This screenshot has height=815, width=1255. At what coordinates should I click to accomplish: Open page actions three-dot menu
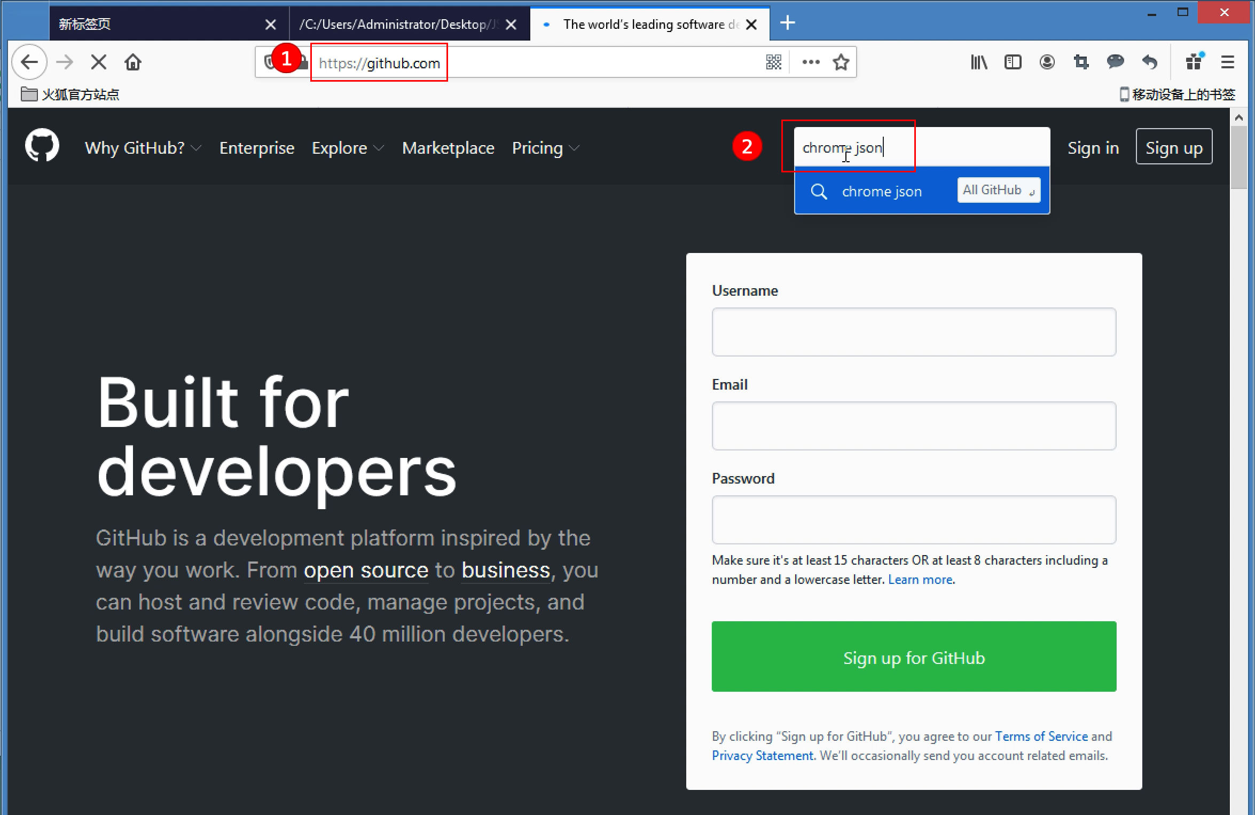tap(811, 62)
